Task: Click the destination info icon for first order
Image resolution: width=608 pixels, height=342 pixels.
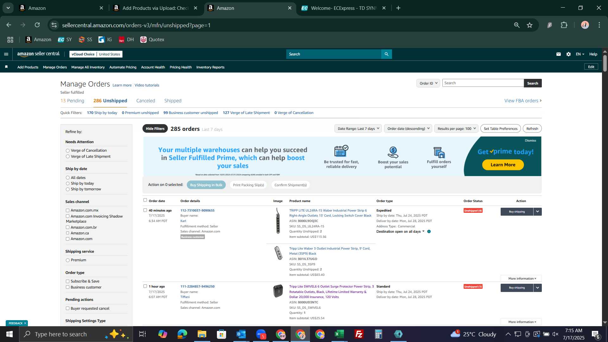Action: pyautogui.click(x=429, y=231)
